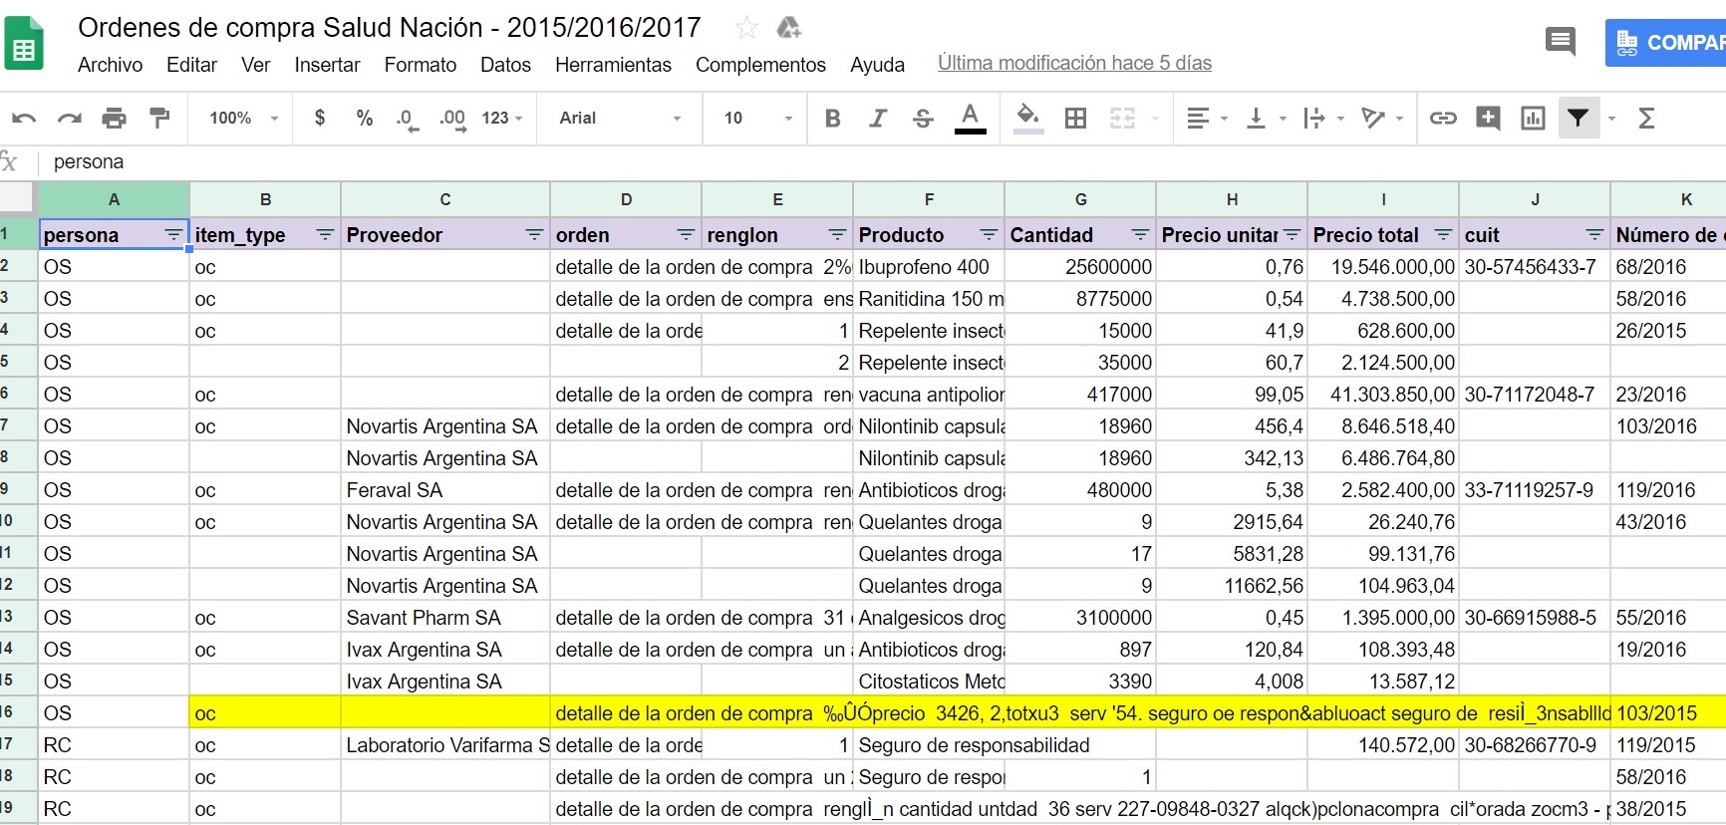Open text wrapping options
This screenshot has height=825, width=1726.
pyautogui.click(x=1323, y=119)
